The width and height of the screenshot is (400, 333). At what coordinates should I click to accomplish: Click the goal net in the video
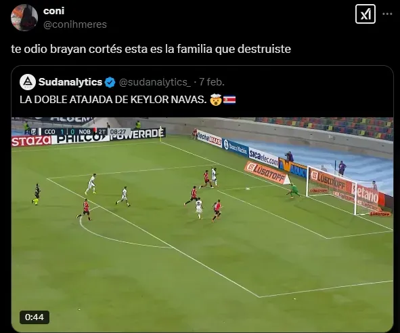tap(343, 191)
